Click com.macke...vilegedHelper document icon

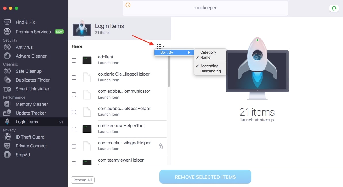click(87, 146)
